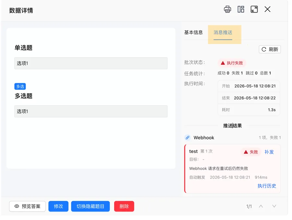Click the 第 1 次 attempt label

coord(206,151)
